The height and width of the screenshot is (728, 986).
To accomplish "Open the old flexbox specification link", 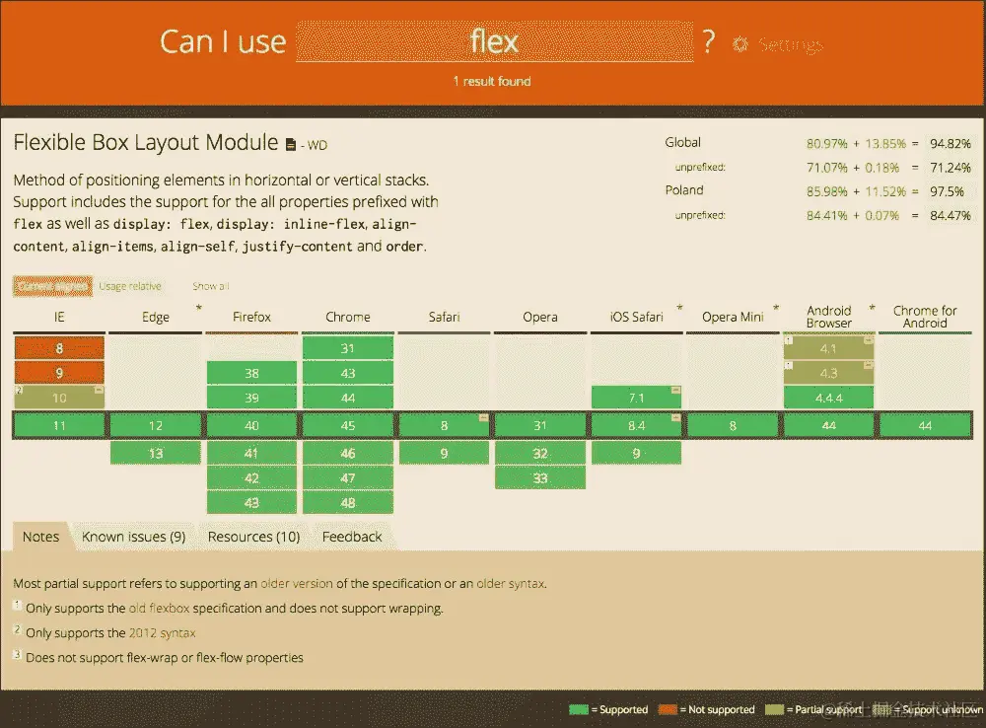I will pos(159,609).
